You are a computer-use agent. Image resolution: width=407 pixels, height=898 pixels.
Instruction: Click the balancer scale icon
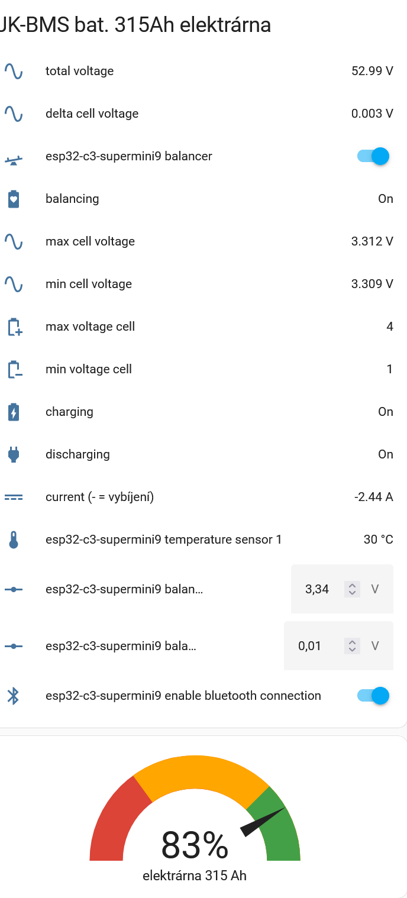click(x=14, y=157)
